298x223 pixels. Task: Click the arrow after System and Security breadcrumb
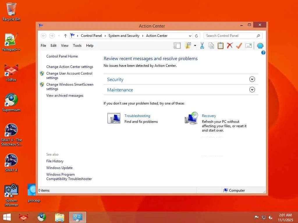click(x=143, y=36)
